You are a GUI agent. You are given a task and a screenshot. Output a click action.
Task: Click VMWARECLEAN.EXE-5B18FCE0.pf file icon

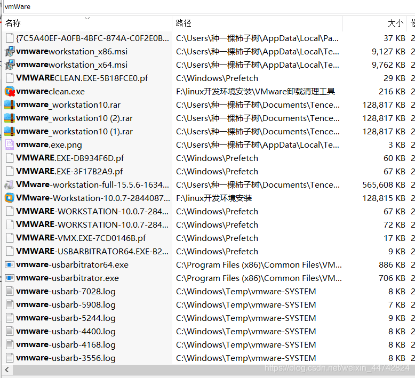point(10,78)
